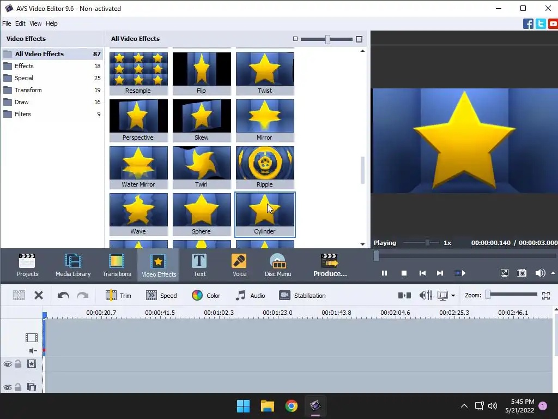
Task: Select the Transform folder
Action: pos(52,90)
